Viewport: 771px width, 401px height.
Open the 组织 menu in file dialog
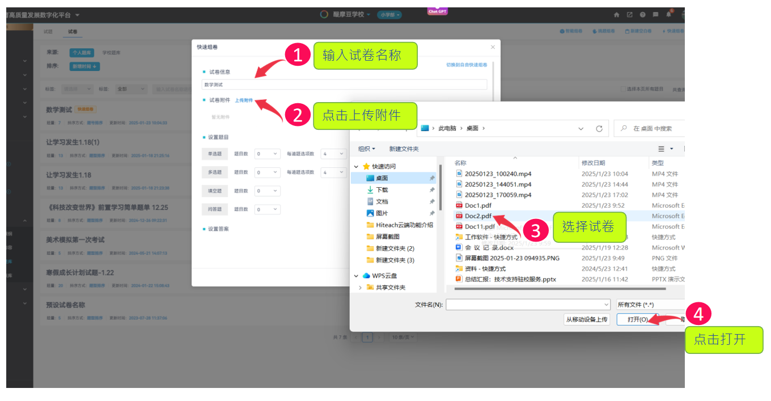tap(367, 149)
